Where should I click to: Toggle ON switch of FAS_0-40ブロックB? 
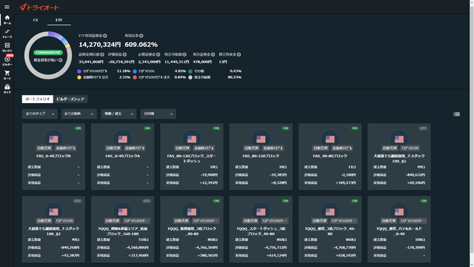[x=79, y=128]
